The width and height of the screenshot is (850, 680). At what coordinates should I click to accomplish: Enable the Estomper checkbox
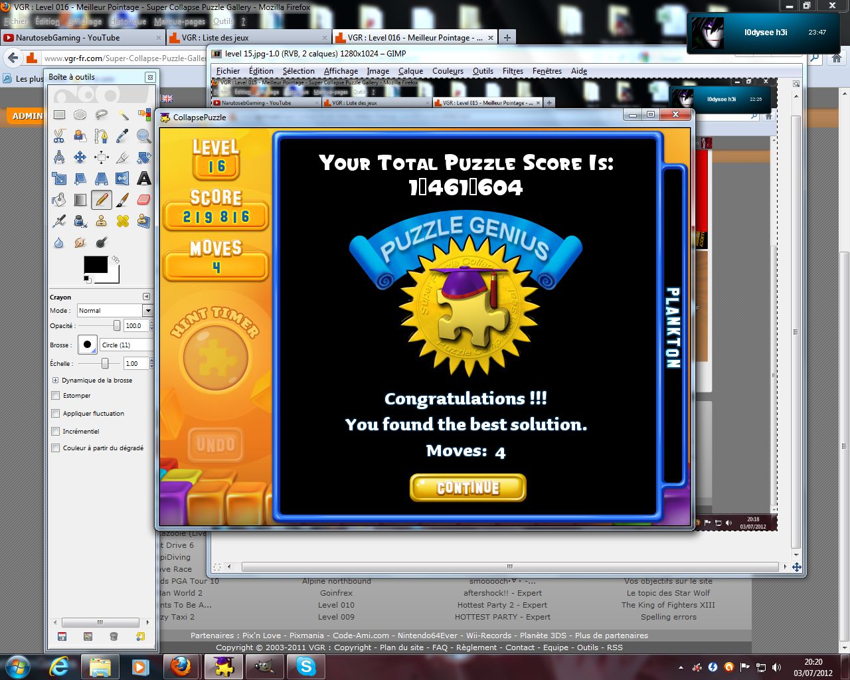click(56, 396)
